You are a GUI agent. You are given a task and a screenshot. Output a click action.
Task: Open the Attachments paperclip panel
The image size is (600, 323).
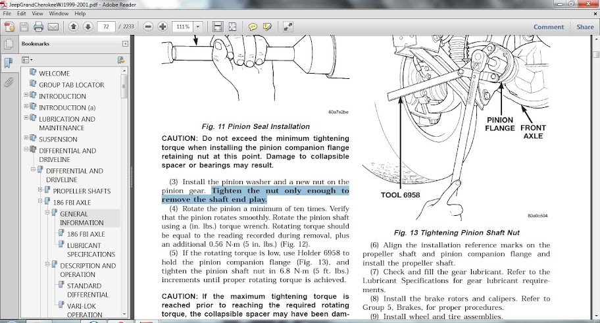(x=9, y=82)
